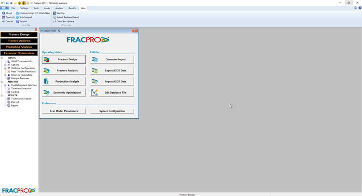Collapse the INPUTS tree section

(2, 58)
